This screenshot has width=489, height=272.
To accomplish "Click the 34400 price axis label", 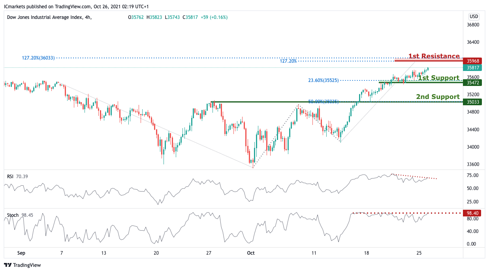I will tap(473, 130).
